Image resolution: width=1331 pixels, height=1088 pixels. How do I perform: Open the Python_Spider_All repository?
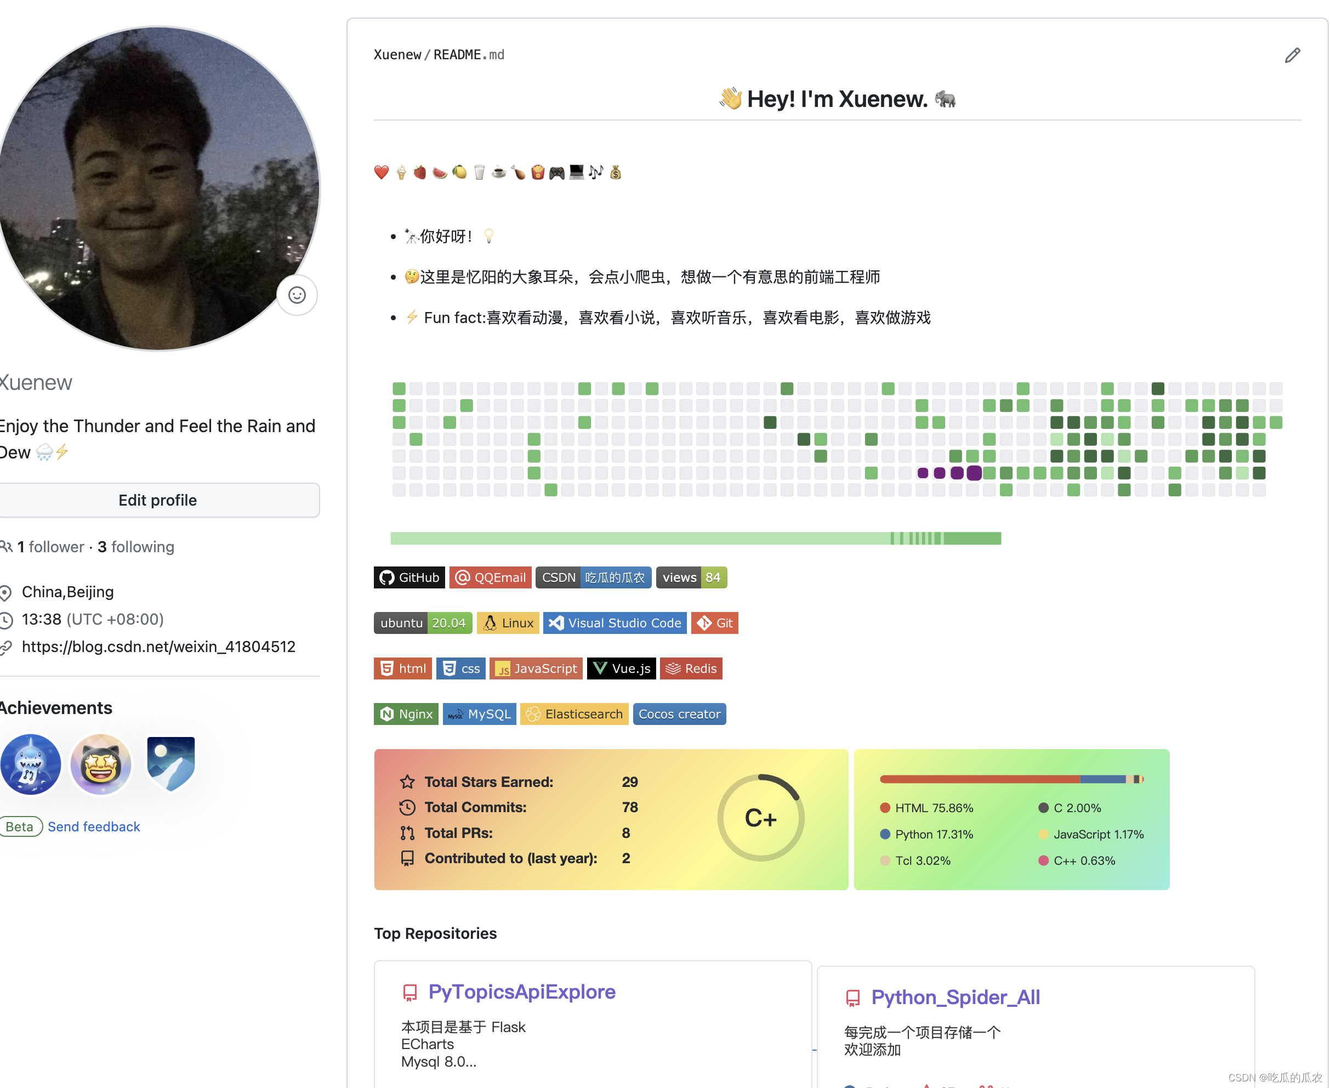[x=955, y=996]
